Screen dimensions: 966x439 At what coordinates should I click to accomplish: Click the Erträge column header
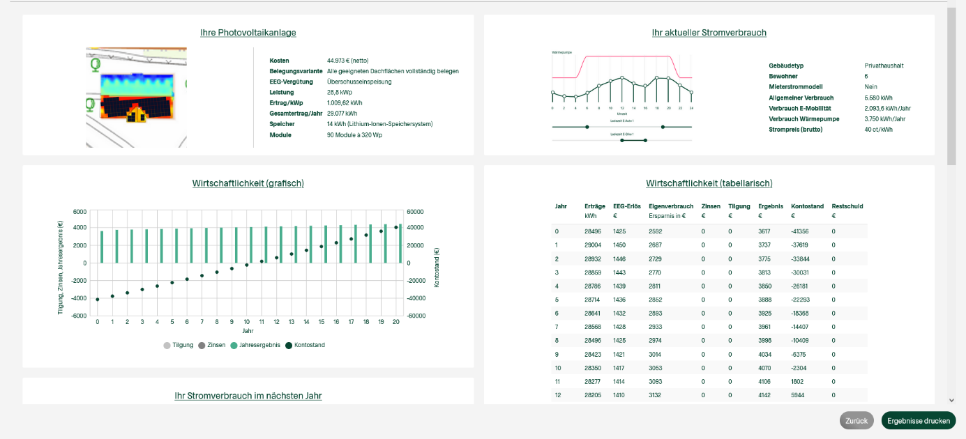[595, 206]
